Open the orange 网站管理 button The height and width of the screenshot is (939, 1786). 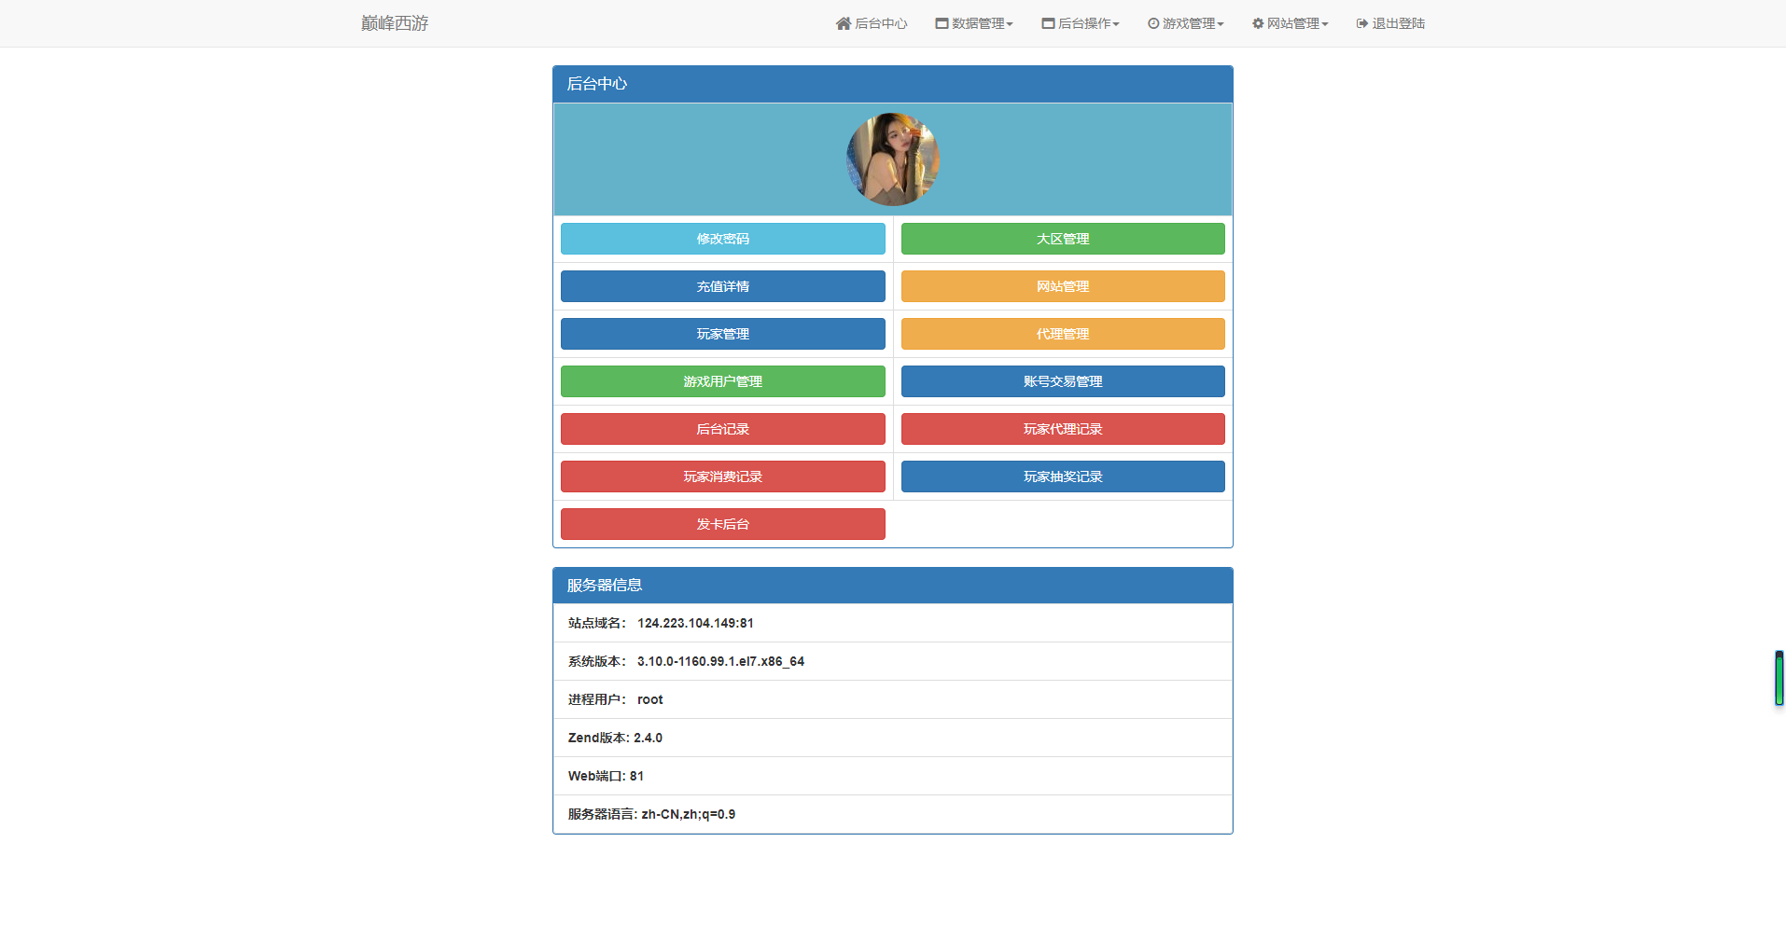1063,286
